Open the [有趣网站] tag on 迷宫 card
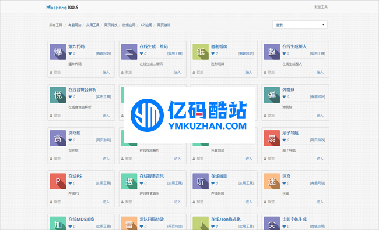This screenshot has width=379, height=230. 318,184
